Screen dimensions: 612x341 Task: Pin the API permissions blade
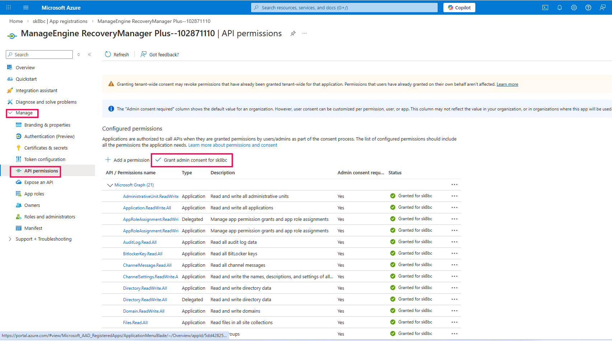(x=293, y=33)
